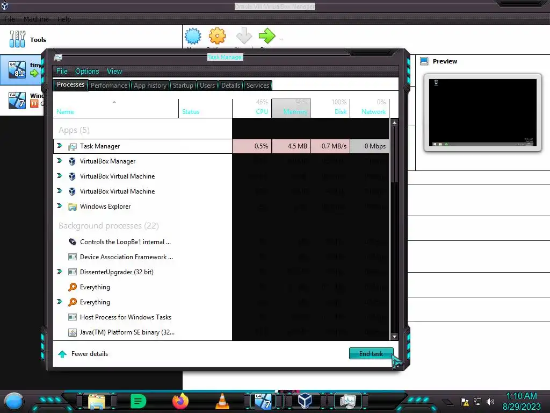550x413 pixels.
Task: Switch to the Performance tab
Action: [x=109, y=86]
